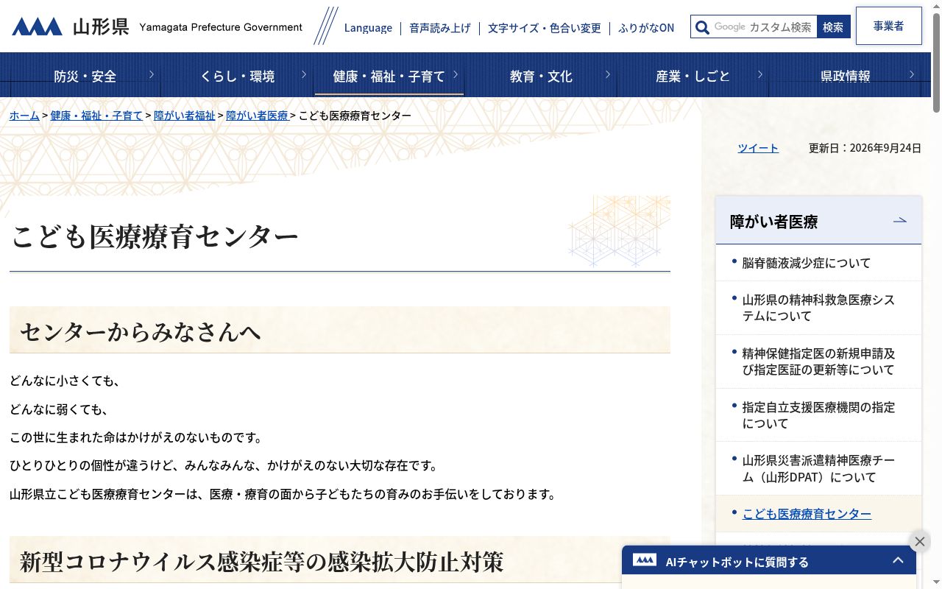Toggle ふりがなON furigana
Image resolution: width=942 pixels, height=589 pixels.
pos(646,28)
